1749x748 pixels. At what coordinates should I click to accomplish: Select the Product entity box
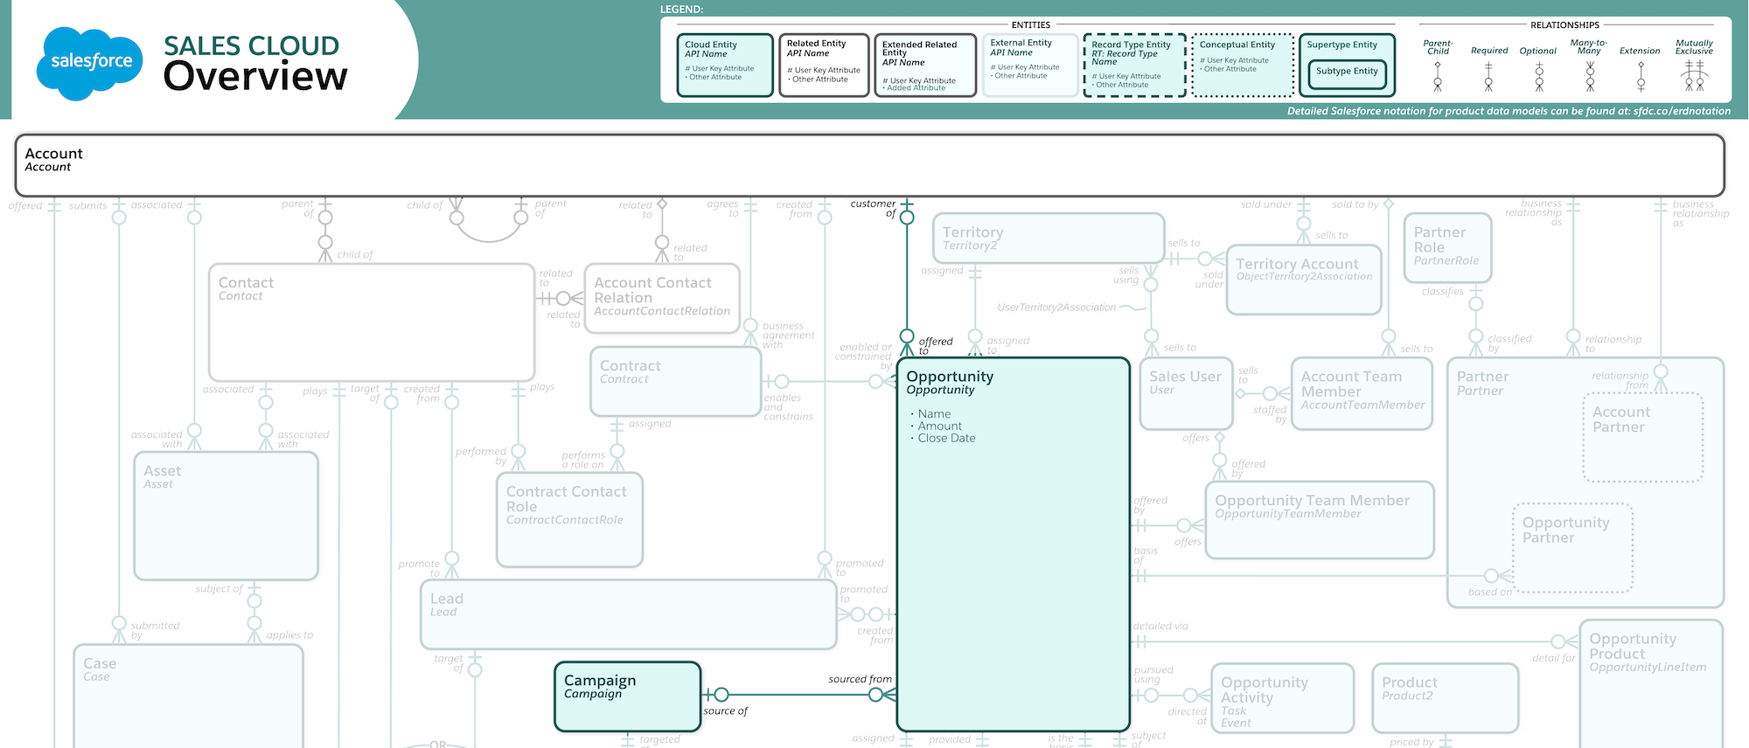pyautogui.click(x=1446, y=697)
